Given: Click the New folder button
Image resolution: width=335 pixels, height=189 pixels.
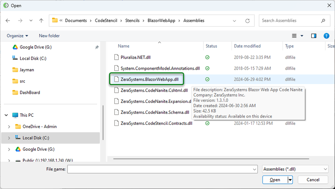Looking at the screenshot, I should 49,36.
